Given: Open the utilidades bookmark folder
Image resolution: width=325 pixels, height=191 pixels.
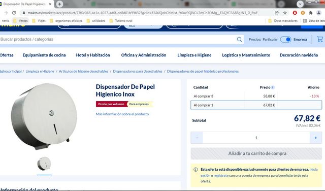Looking at the screenshot, I should point(96,21).
